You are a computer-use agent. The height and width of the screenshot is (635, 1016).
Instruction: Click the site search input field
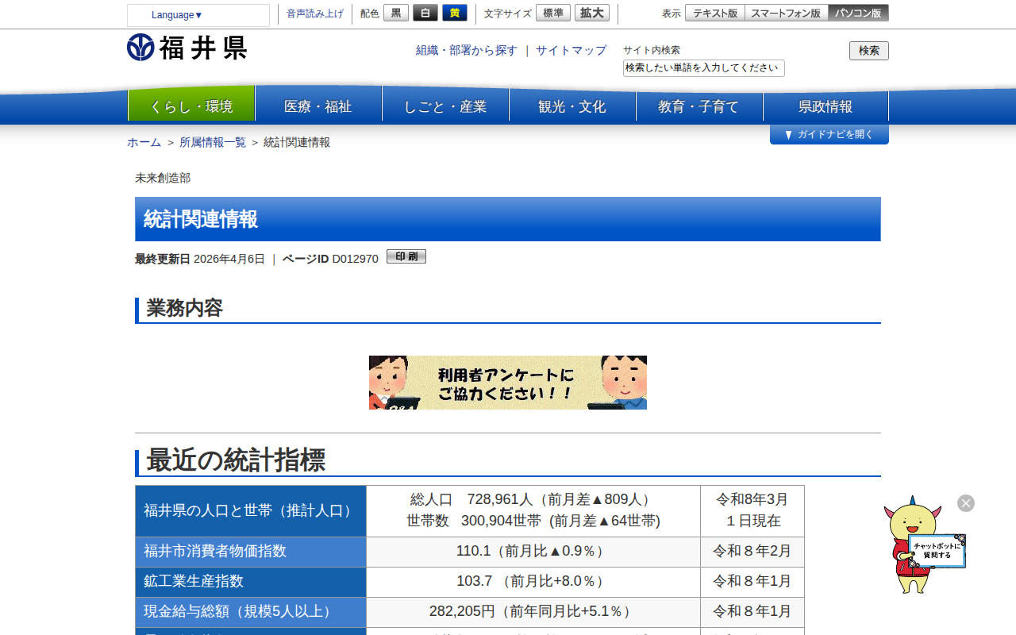(703, 68)
